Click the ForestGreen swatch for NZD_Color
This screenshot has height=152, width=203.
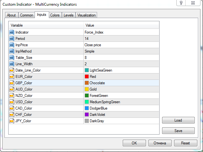[x=87, y=96]
